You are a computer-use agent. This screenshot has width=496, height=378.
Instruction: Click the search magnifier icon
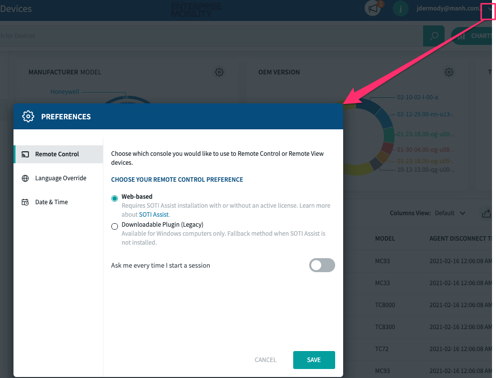click(434, 36)
